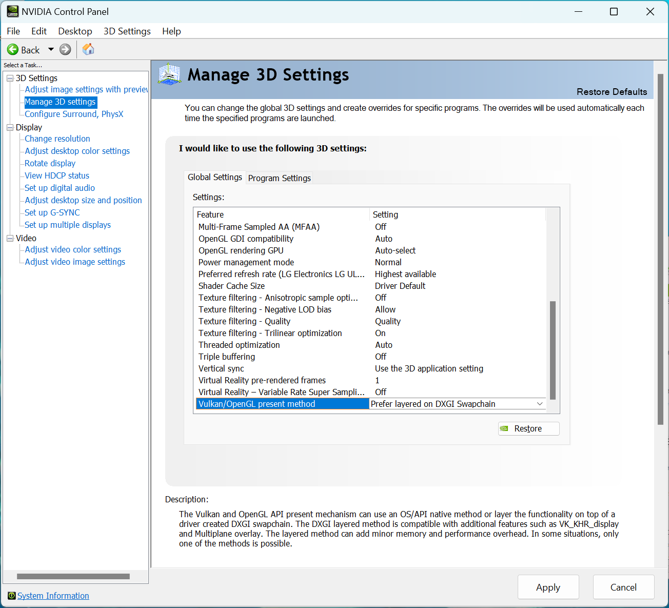Click the NVIDIA icon in the title bar
The width and height of the screenshot is (669, 608).
click(12, 11)
